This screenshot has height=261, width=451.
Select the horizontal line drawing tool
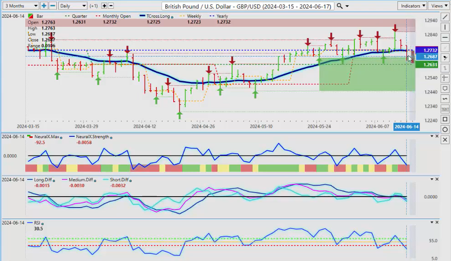click(x=445, y=37)
